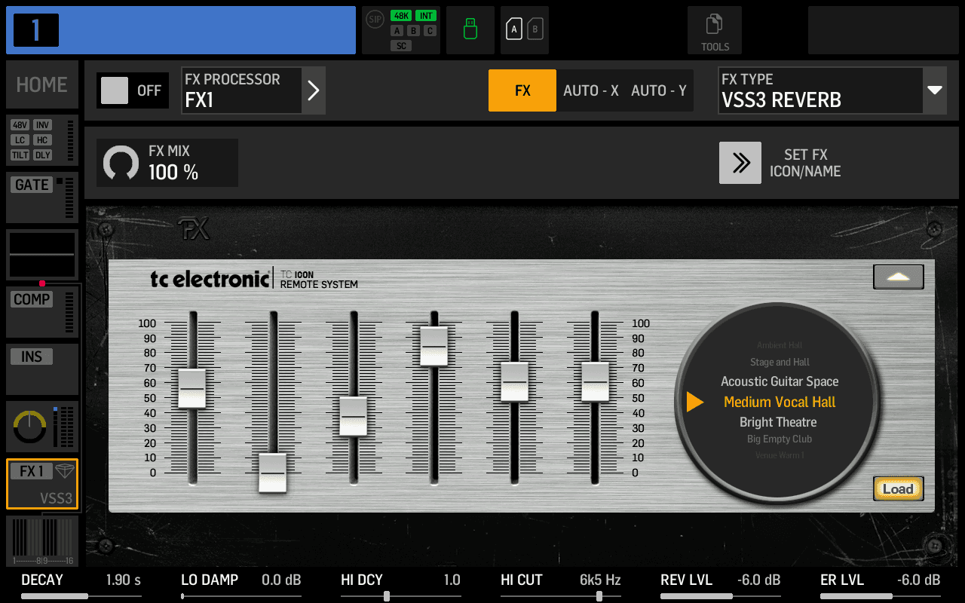
Task: Click the INT clock indicator
Action: point(426,16)
